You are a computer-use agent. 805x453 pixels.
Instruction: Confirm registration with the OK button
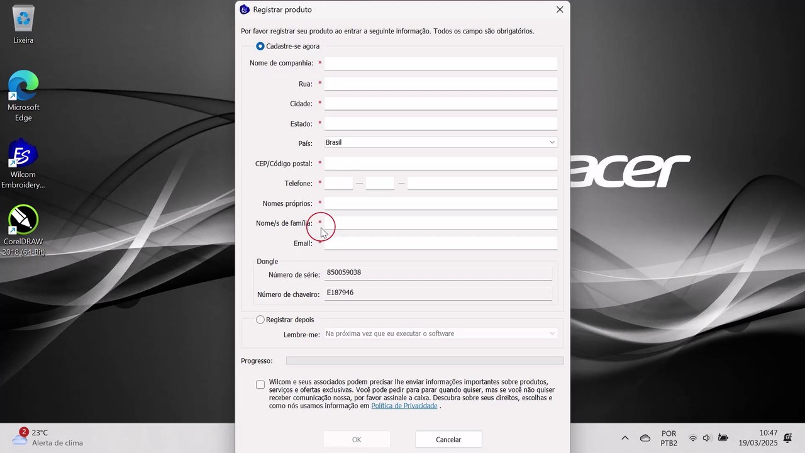357,440
